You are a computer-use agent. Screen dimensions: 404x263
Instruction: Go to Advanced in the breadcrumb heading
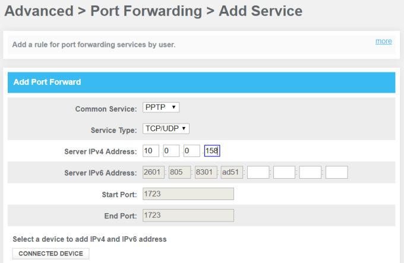(x=37, y=11)
